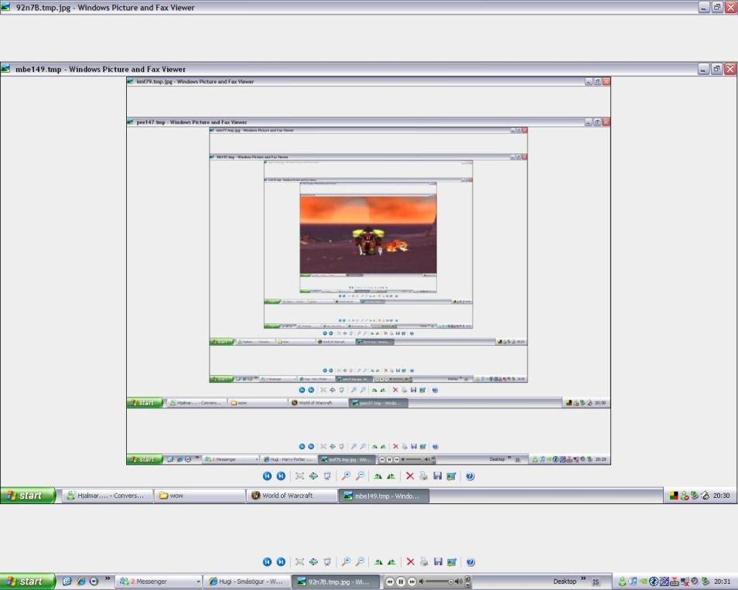The width and height of the screenshot is (738, 590).
Task: Launch Internet Explorer from the Quick Launch bar
Action: click(81, 581)
